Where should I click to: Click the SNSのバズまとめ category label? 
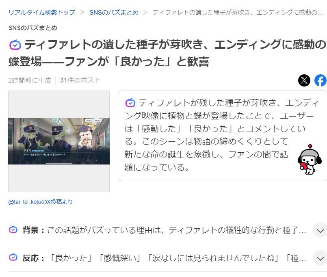[x=33, y=28]
